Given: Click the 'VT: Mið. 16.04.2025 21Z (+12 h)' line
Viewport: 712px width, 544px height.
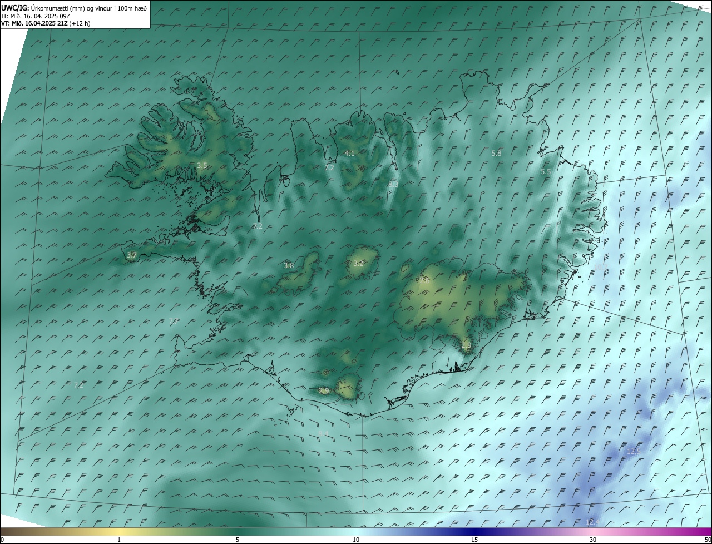Looking at the screenshot, I should (46, 23).
